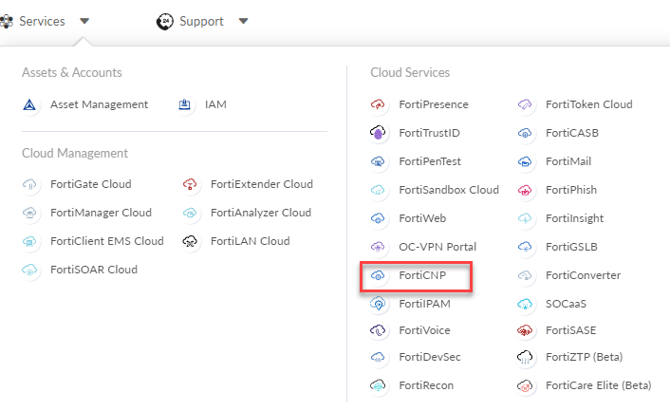The image size is (670, 411).
Task: Open FortiSandbox Cloud link
Action: 448,190
